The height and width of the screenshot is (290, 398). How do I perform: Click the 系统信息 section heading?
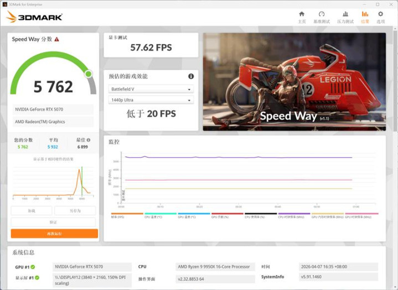point(23,252)
